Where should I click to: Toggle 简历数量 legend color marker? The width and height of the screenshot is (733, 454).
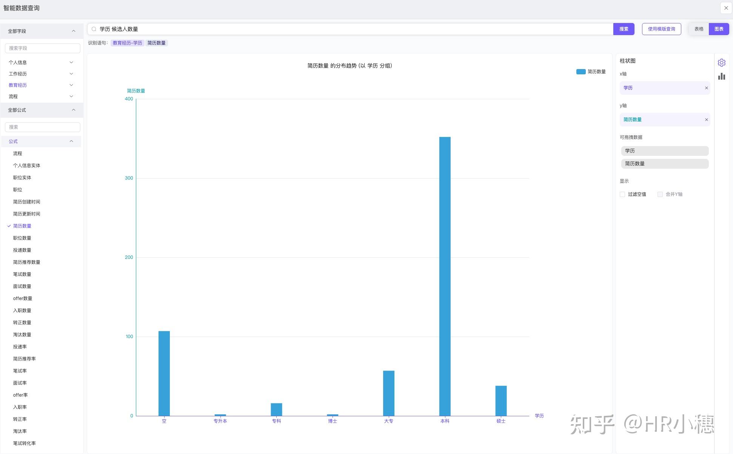(x=581, y=72)
